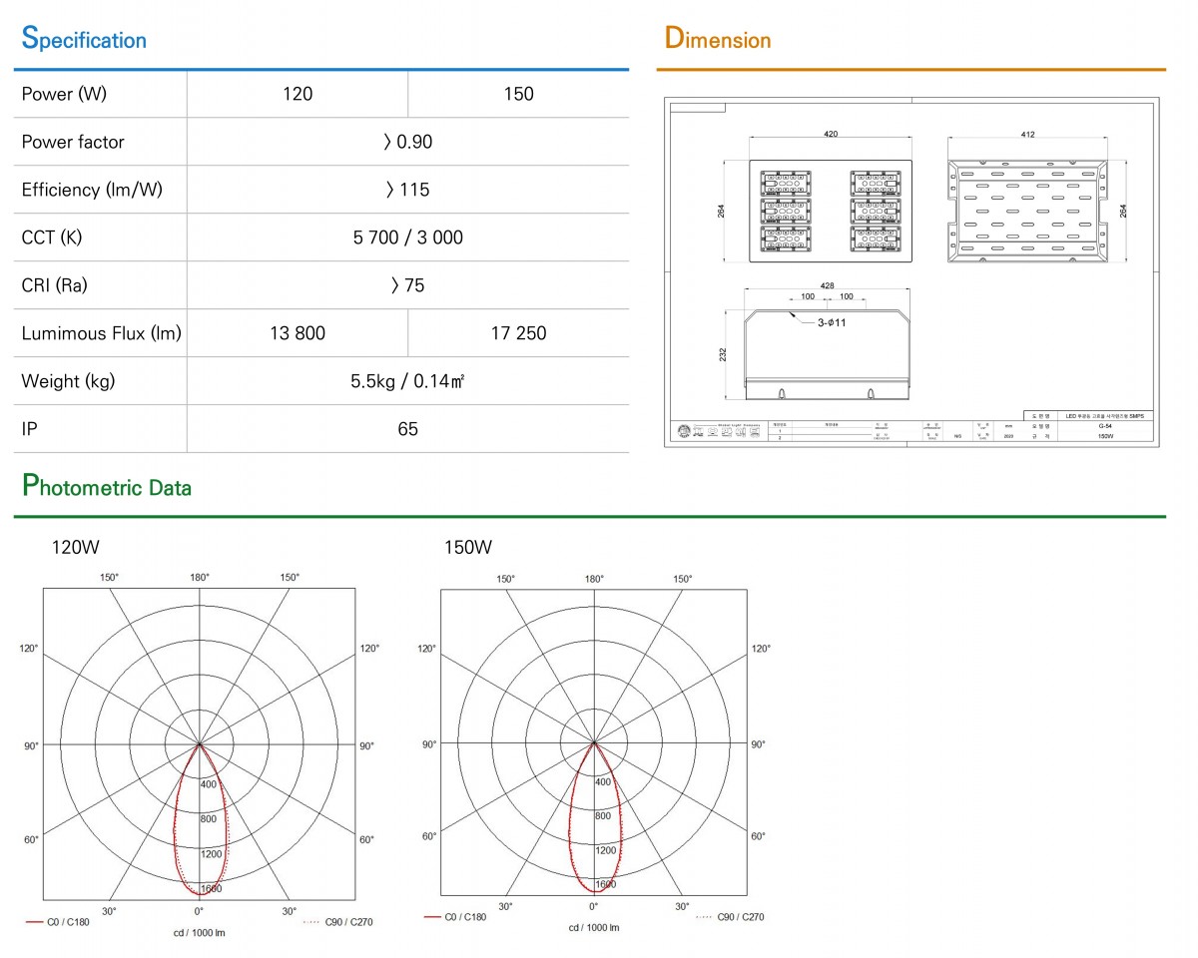Select the Photometric Data section heading

tap(106, 487)
